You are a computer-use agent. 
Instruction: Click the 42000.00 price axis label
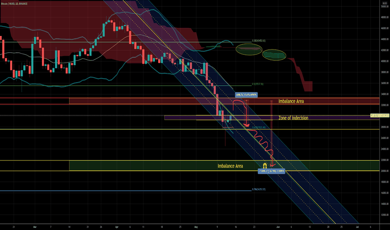pyautogui.click(x=385, y=50)
